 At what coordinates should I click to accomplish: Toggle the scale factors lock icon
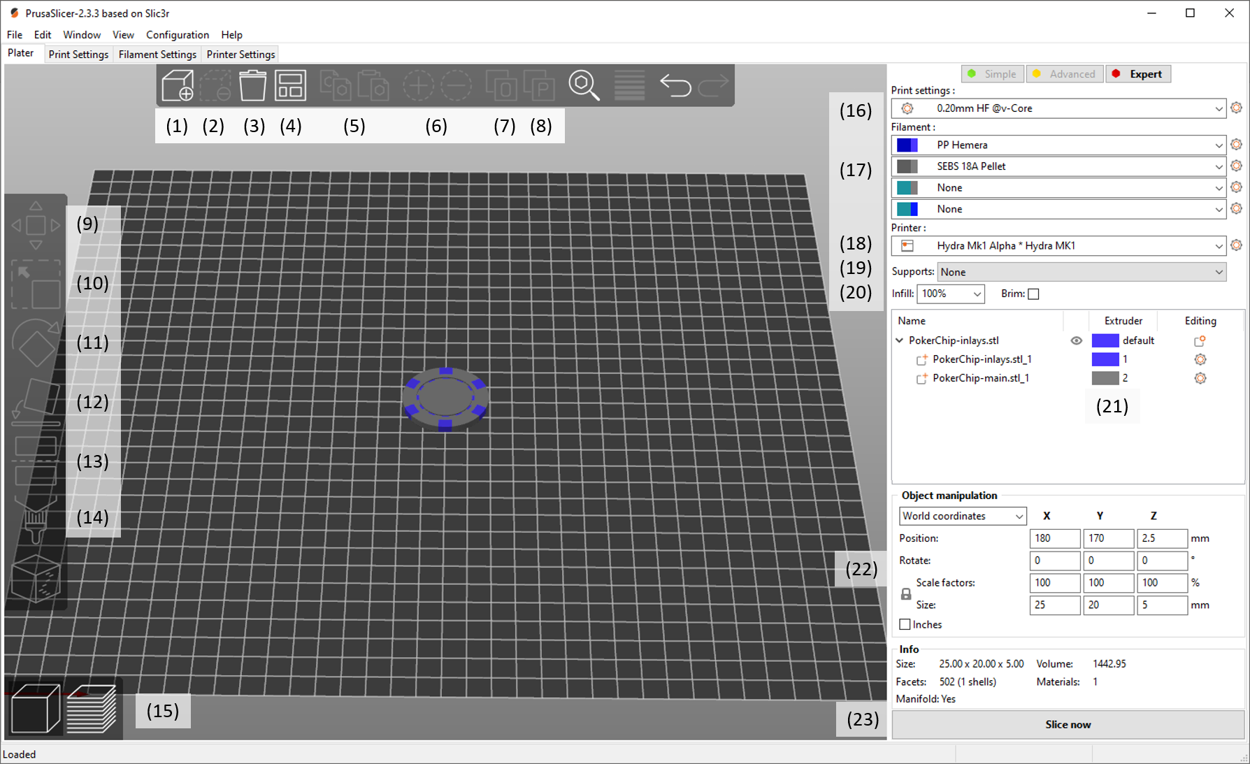click(906, 593)
